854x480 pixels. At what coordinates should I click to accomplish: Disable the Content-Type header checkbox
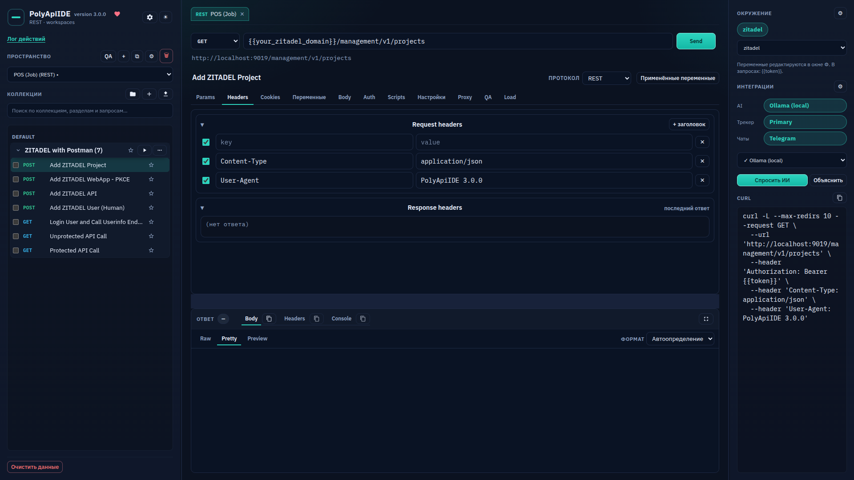pyautogui.click(x=206, y=161)
